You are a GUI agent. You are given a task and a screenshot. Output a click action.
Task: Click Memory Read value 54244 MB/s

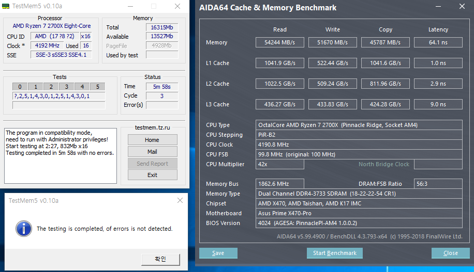coord(279,42)
